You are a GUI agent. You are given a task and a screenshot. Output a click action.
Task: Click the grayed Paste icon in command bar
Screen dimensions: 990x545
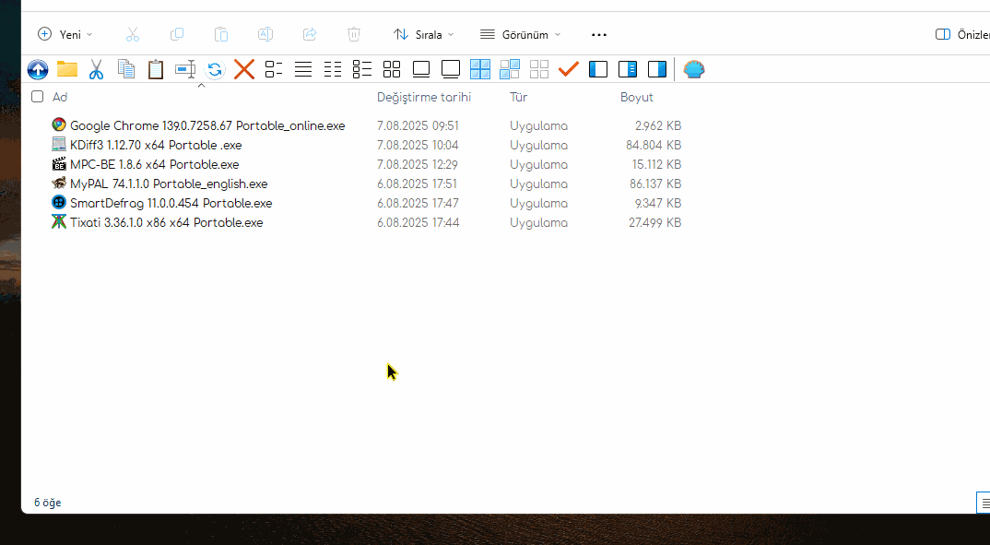pos(221,34)
